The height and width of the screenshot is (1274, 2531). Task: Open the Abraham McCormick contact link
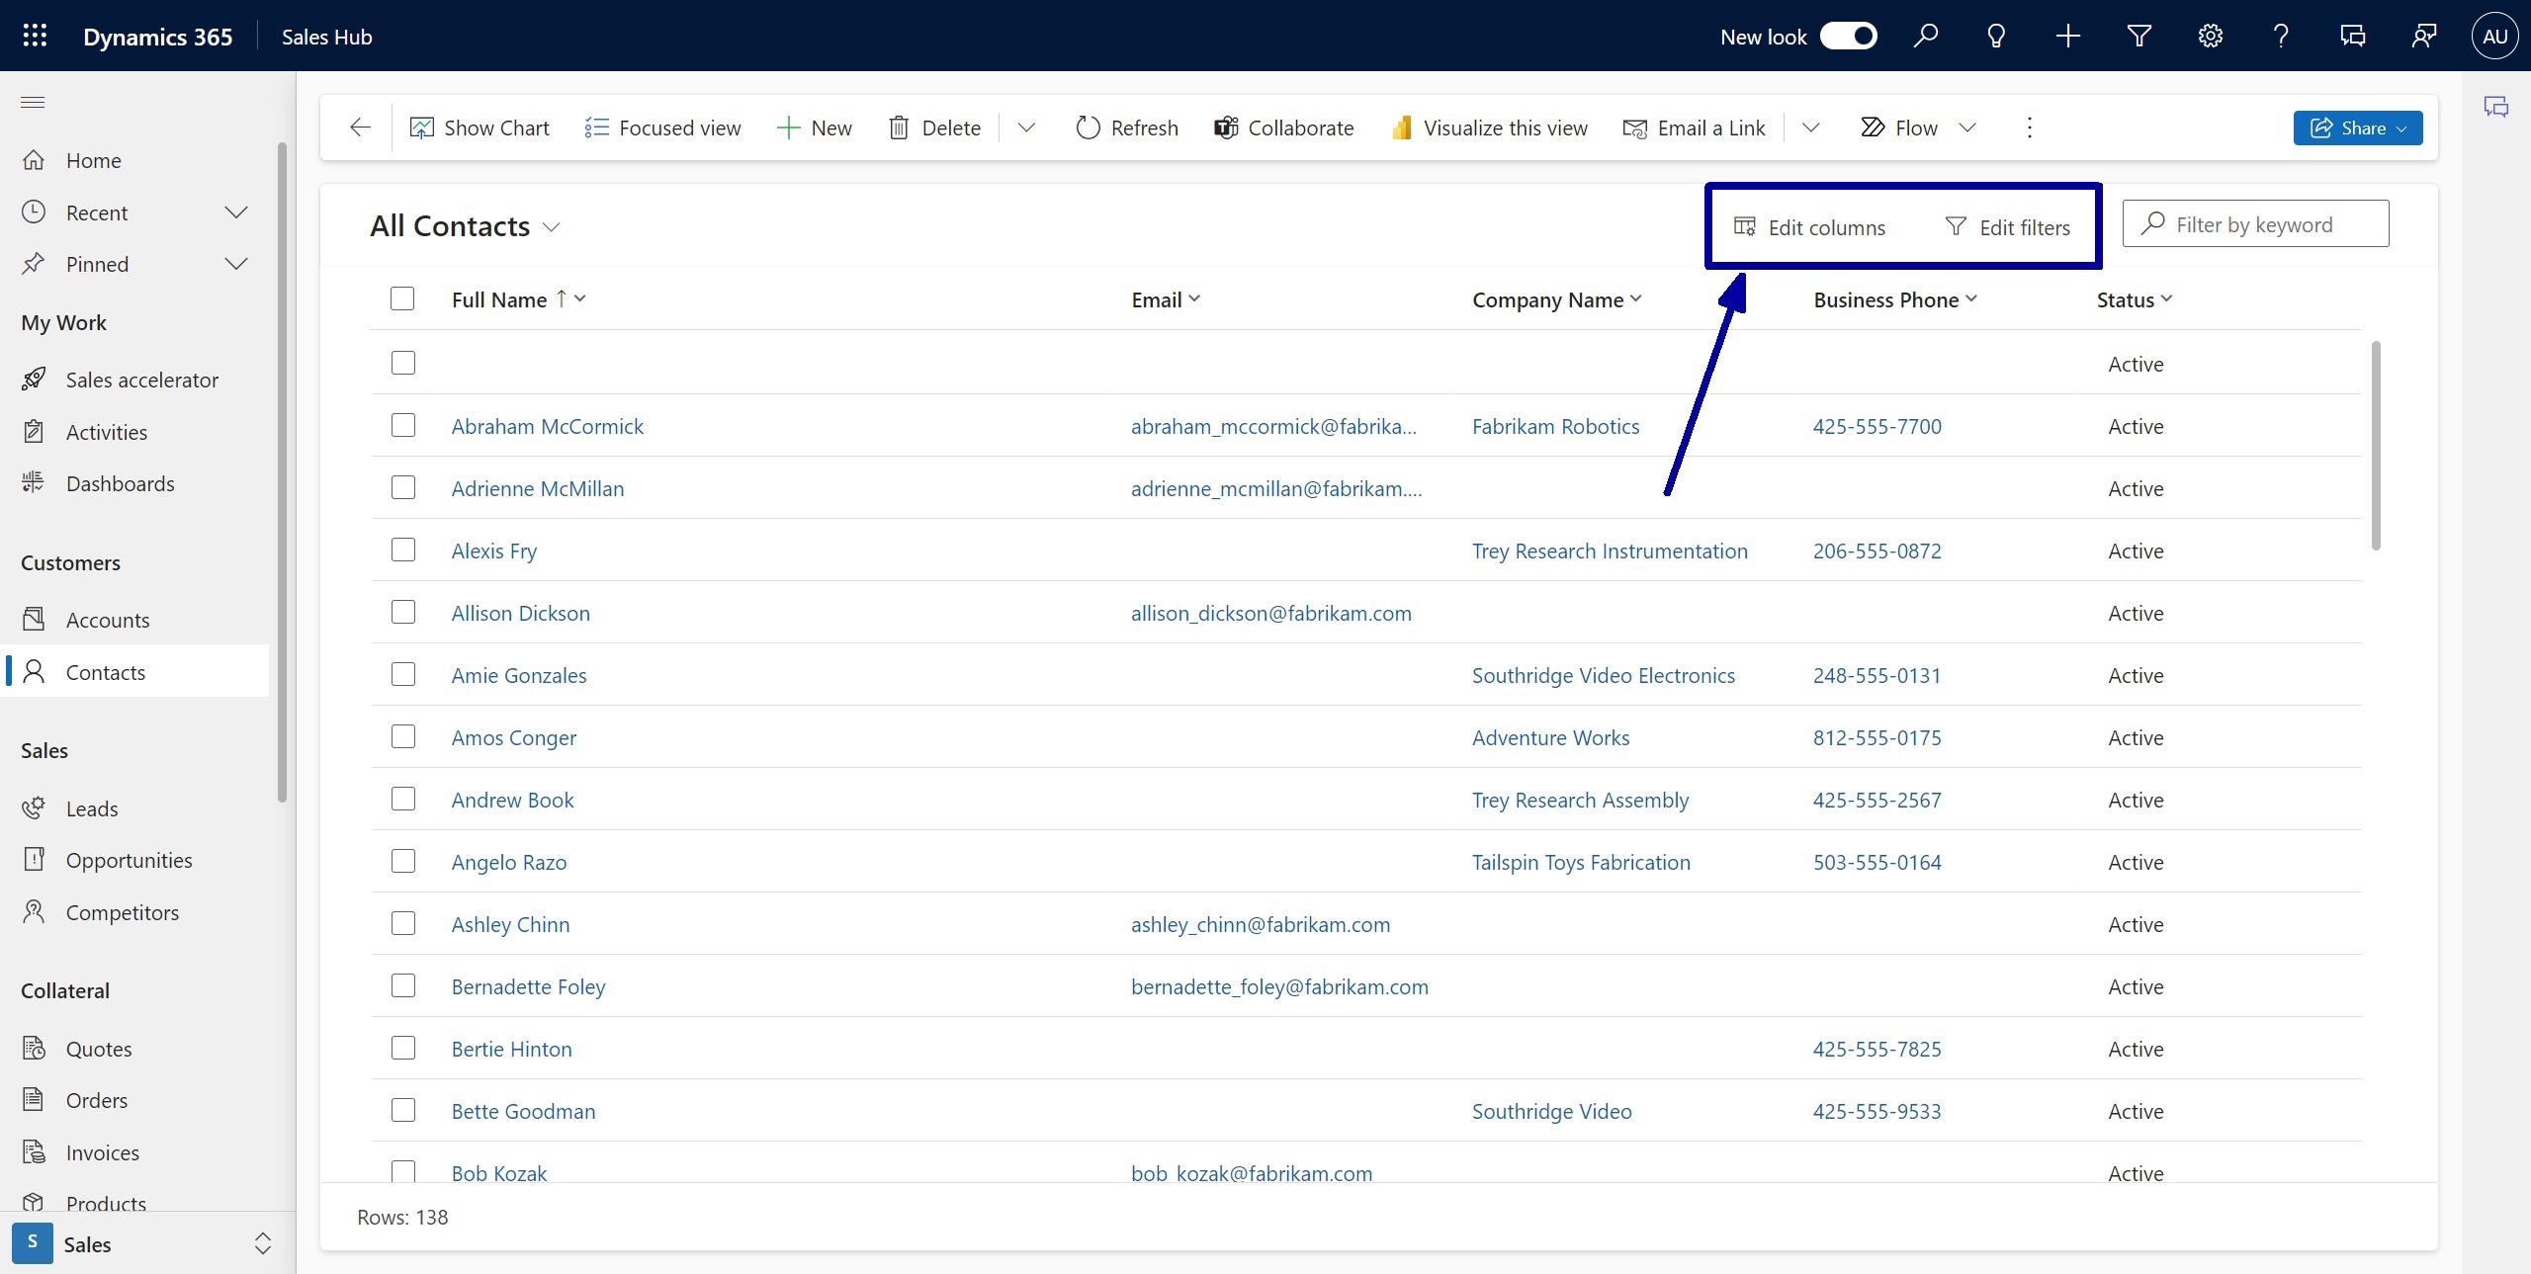point(547,426)
